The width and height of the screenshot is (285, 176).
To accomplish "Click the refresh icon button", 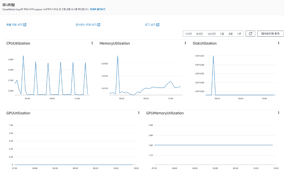I will [x=251, y=34].
